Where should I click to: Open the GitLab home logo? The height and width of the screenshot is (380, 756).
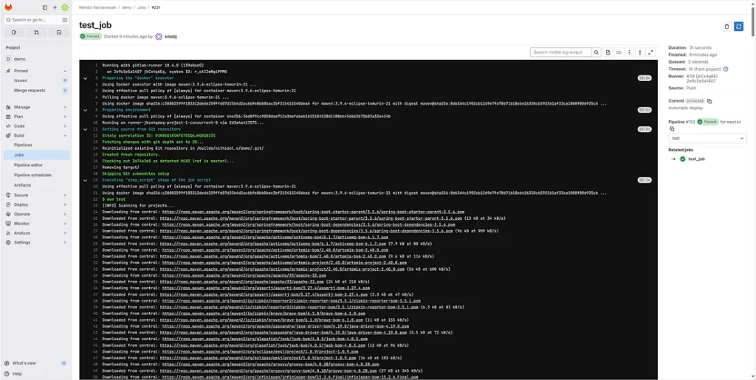(9, 7)
